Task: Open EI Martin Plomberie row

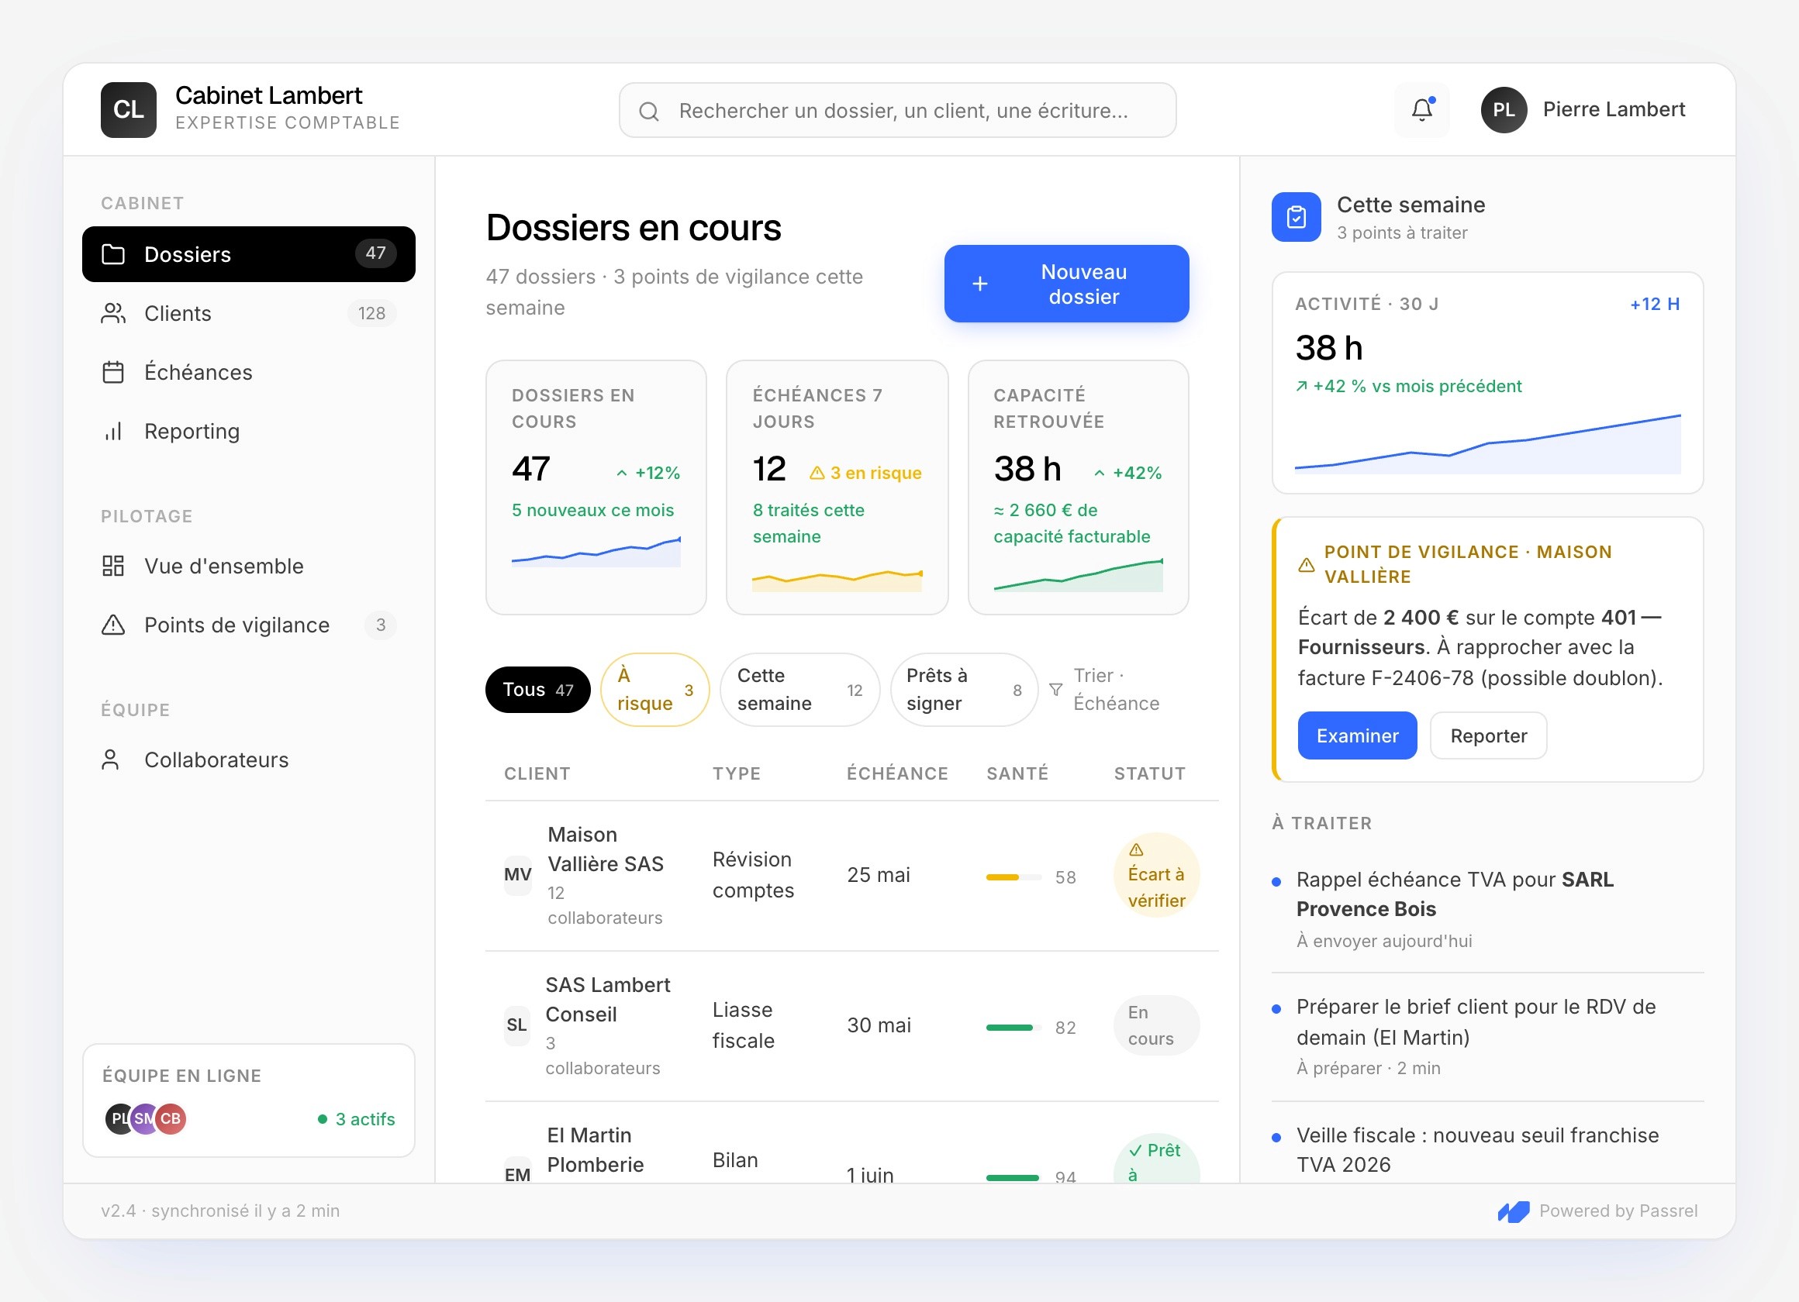Action: tap(852, 1142)
